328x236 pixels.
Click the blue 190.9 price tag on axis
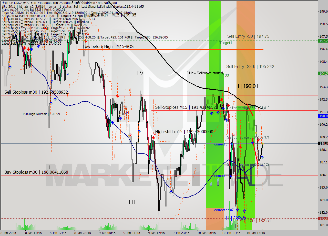point(323,116)
